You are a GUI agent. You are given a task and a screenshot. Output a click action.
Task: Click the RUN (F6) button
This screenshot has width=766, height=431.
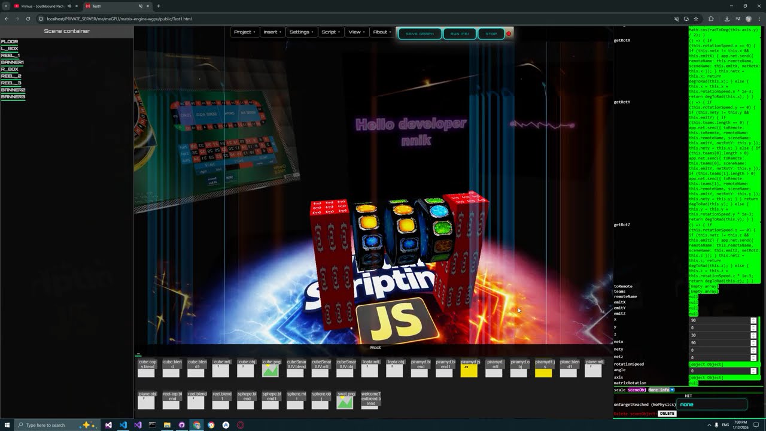460,34
